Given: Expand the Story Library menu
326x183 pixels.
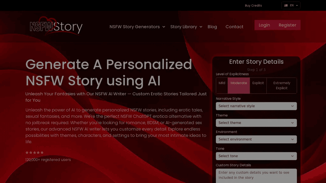Looking at the screenshot, I should (186, 27).
